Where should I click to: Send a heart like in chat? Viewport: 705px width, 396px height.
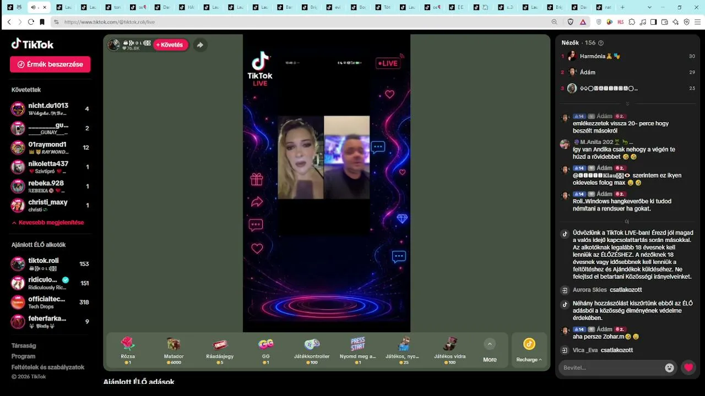click(x=688, y=368)
